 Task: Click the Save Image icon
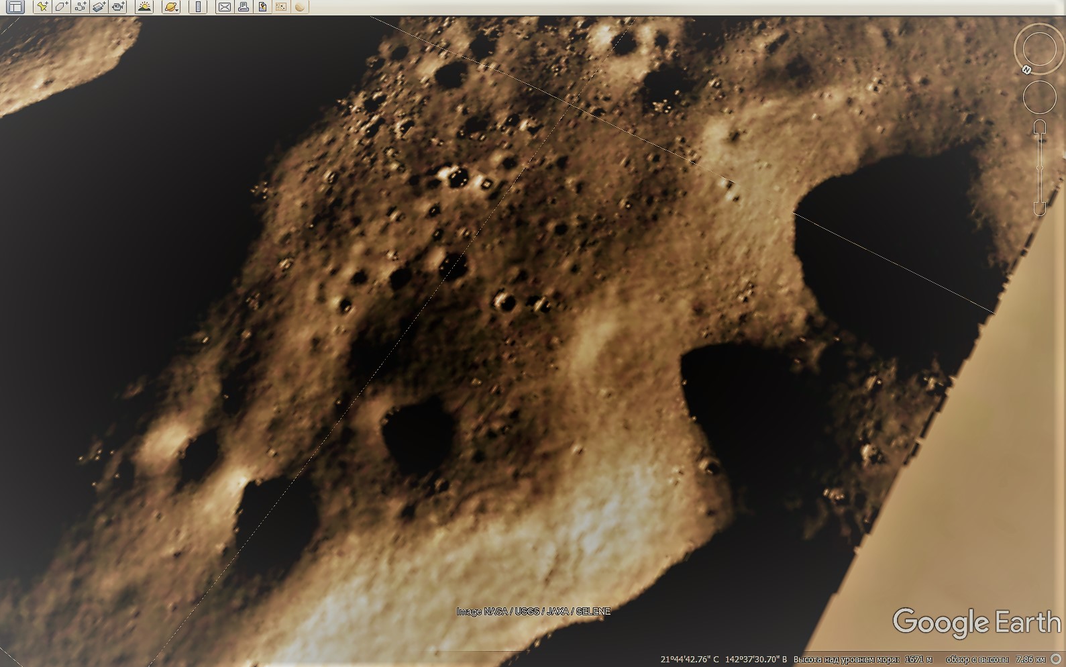point(262,7)
